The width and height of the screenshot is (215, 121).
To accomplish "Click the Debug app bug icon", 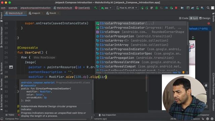I will (157, 8).
